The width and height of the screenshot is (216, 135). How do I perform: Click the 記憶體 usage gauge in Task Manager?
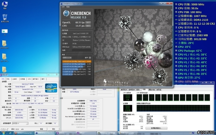coord(128,108)
